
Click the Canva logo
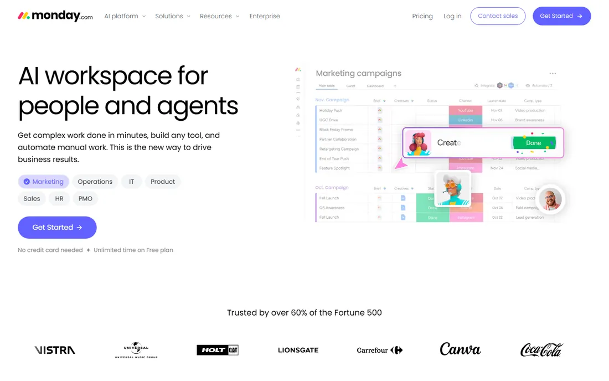pyautogui.click(x=460, y=349)
